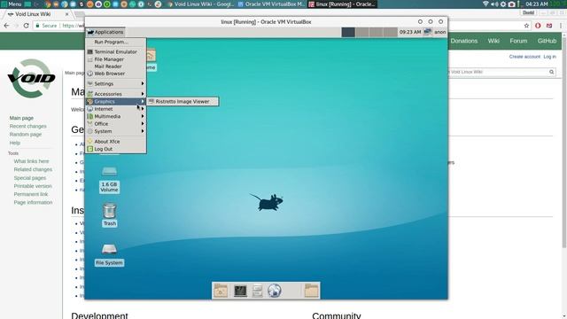Open Random page in wiki sidebar

(x=26, y=134)
